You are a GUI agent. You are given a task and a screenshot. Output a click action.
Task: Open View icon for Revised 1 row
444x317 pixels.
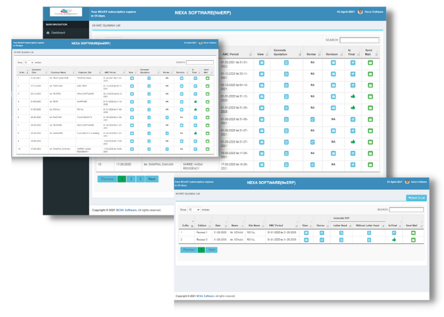306,233
